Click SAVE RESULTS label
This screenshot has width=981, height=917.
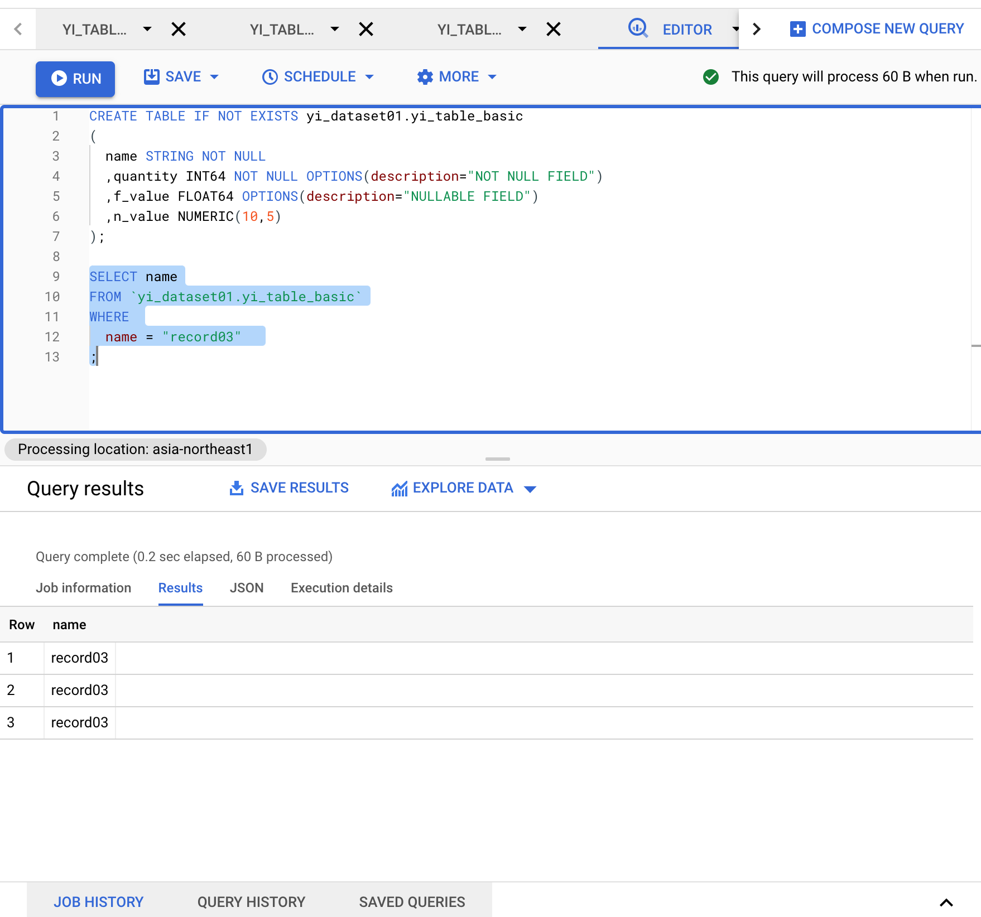(300, 488)
